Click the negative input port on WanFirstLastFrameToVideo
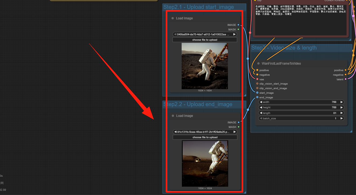356x195 pixels. [257, 75]
